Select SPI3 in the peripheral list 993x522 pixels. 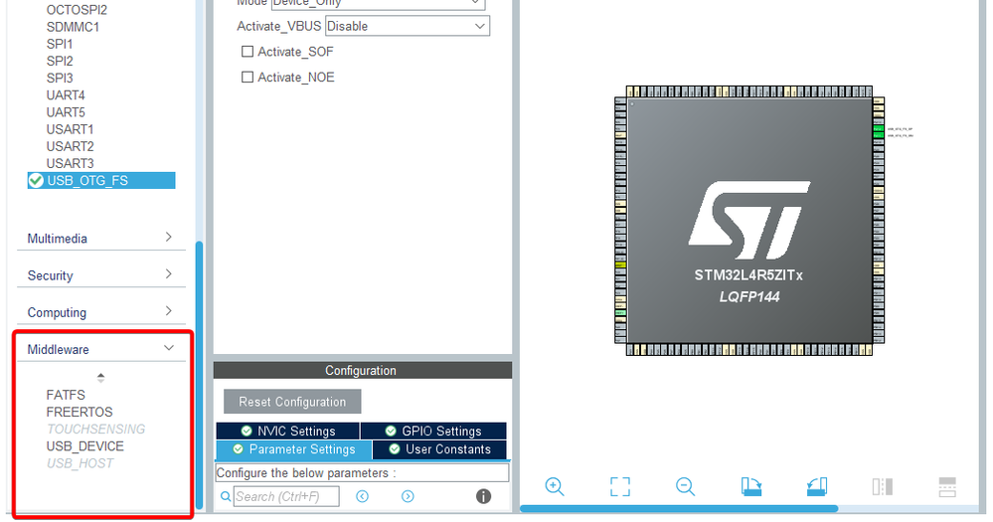(60, 79)
